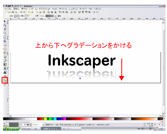Redo with the green arrow icon
Screen dimensions: 167x134
(x=32, y=12)
